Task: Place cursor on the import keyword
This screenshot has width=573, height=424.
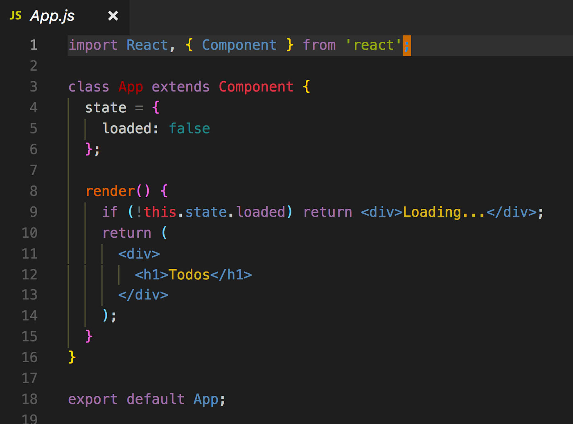Action: click(93, 45)
